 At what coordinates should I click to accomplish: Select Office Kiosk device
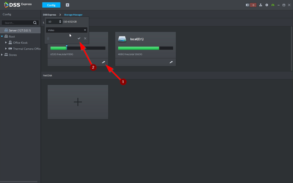pyautogui.click(x=20, y=42)
